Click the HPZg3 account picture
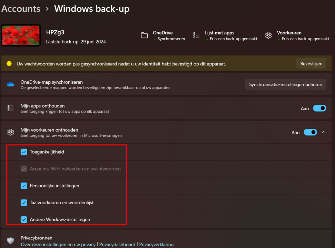The width and height of the screenshot is (335, 248). (21, 35)
